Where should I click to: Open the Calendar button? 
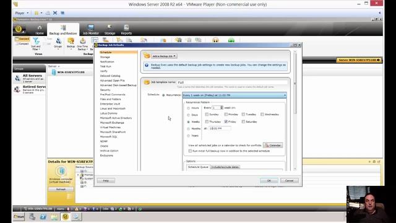pos(273,146)
